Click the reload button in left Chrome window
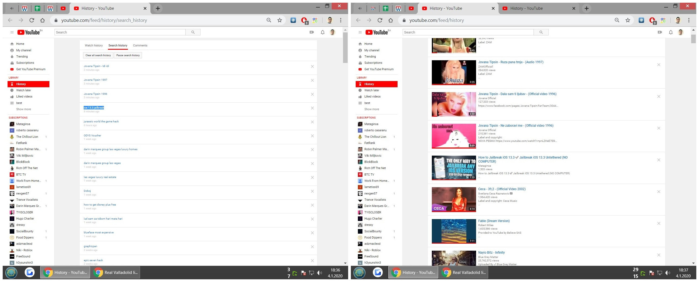Image resolution: width=699 pixels, height=282 pixels. coord(32,20)
